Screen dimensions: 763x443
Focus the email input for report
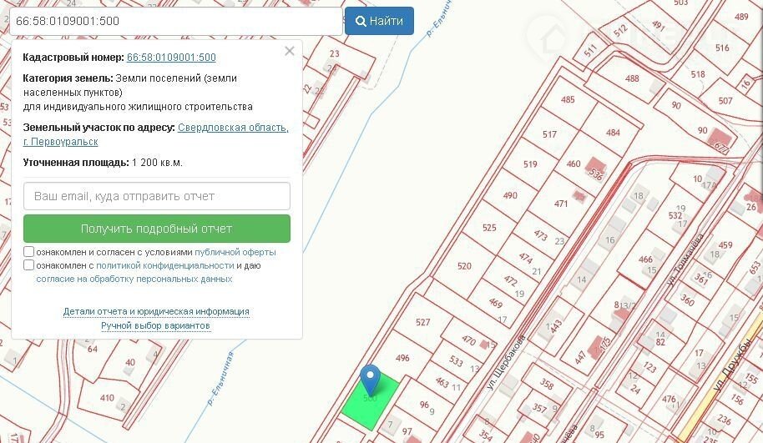[157, 196]
